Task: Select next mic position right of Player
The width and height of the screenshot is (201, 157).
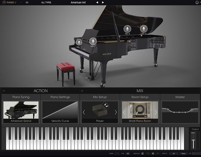Action: point(116,112)
